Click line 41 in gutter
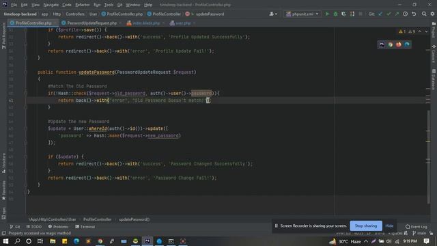Viewport: 437px width, 246px height. point(11,100)
